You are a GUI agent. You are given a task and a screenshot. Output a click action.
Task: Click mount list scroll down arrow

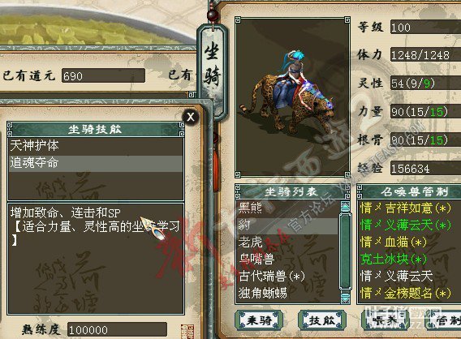point(345,297)
